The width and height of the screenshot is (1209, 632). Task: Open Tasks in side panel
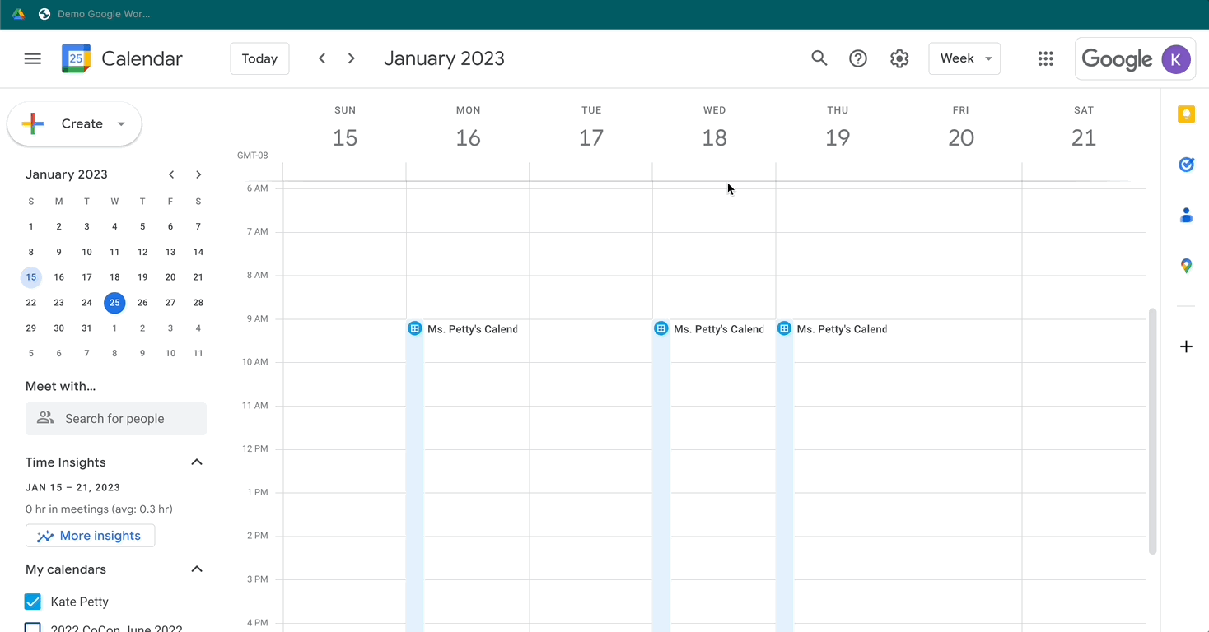tap(1186, 165)
